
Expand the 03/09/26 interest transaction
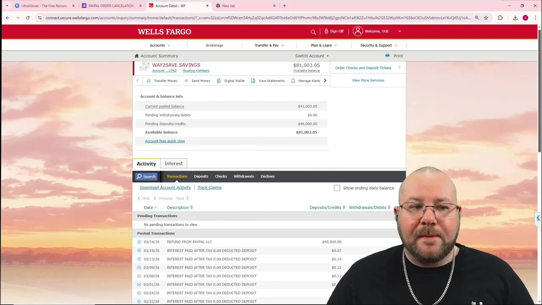(139, 267)
